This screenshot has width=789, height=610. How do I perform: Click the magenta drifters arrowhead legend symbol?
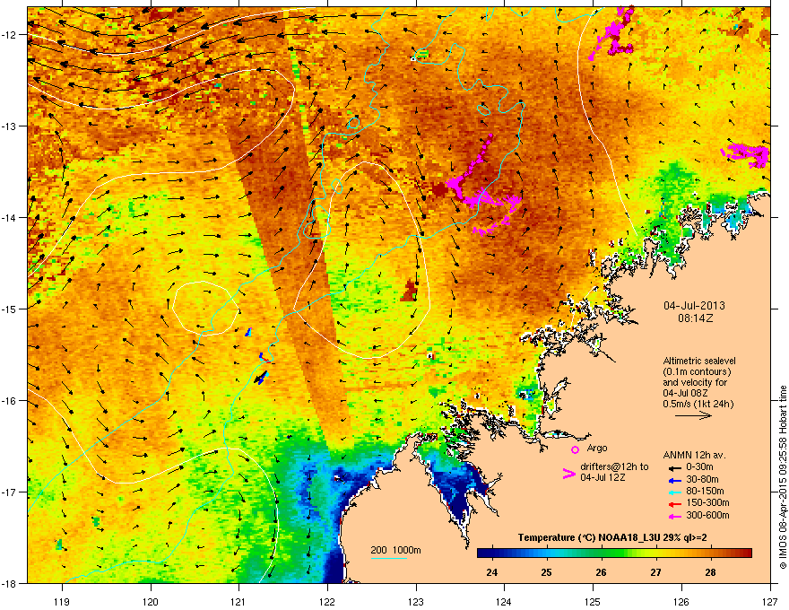pyautogui.click(x=568, y=474)
